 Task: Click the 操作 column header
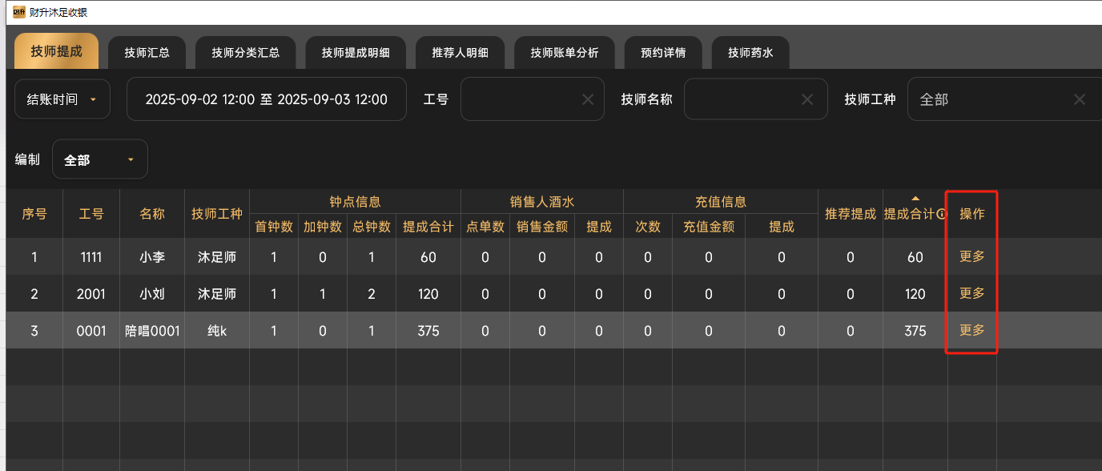click(x=972, y=214)
